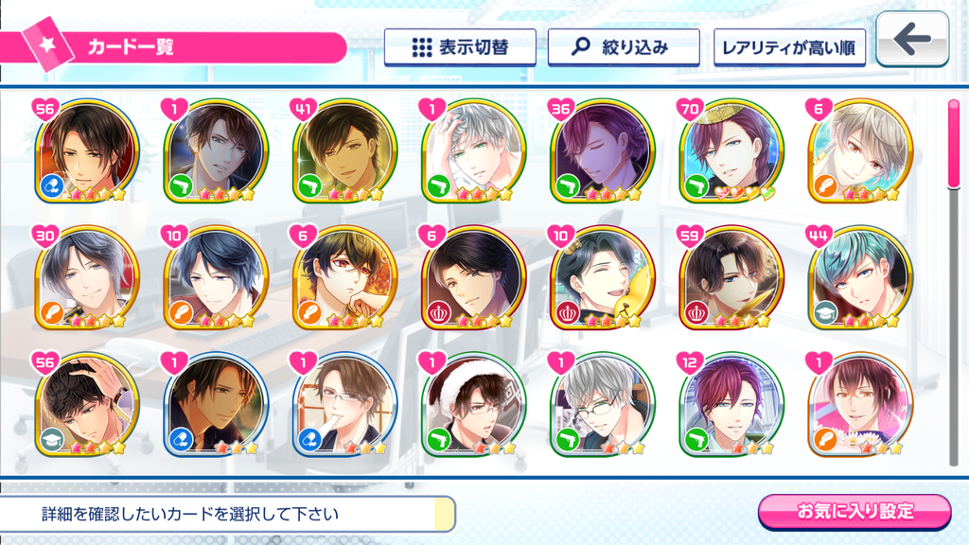The image size is (969, 545).
Task: Click the heart badge showing 59
Action: [x=690, y=236]
